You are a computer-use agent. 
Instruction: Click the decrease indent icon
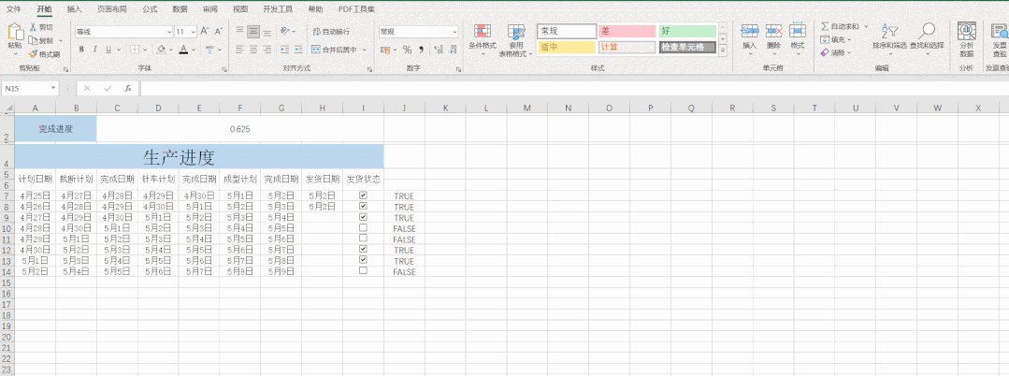283,50
